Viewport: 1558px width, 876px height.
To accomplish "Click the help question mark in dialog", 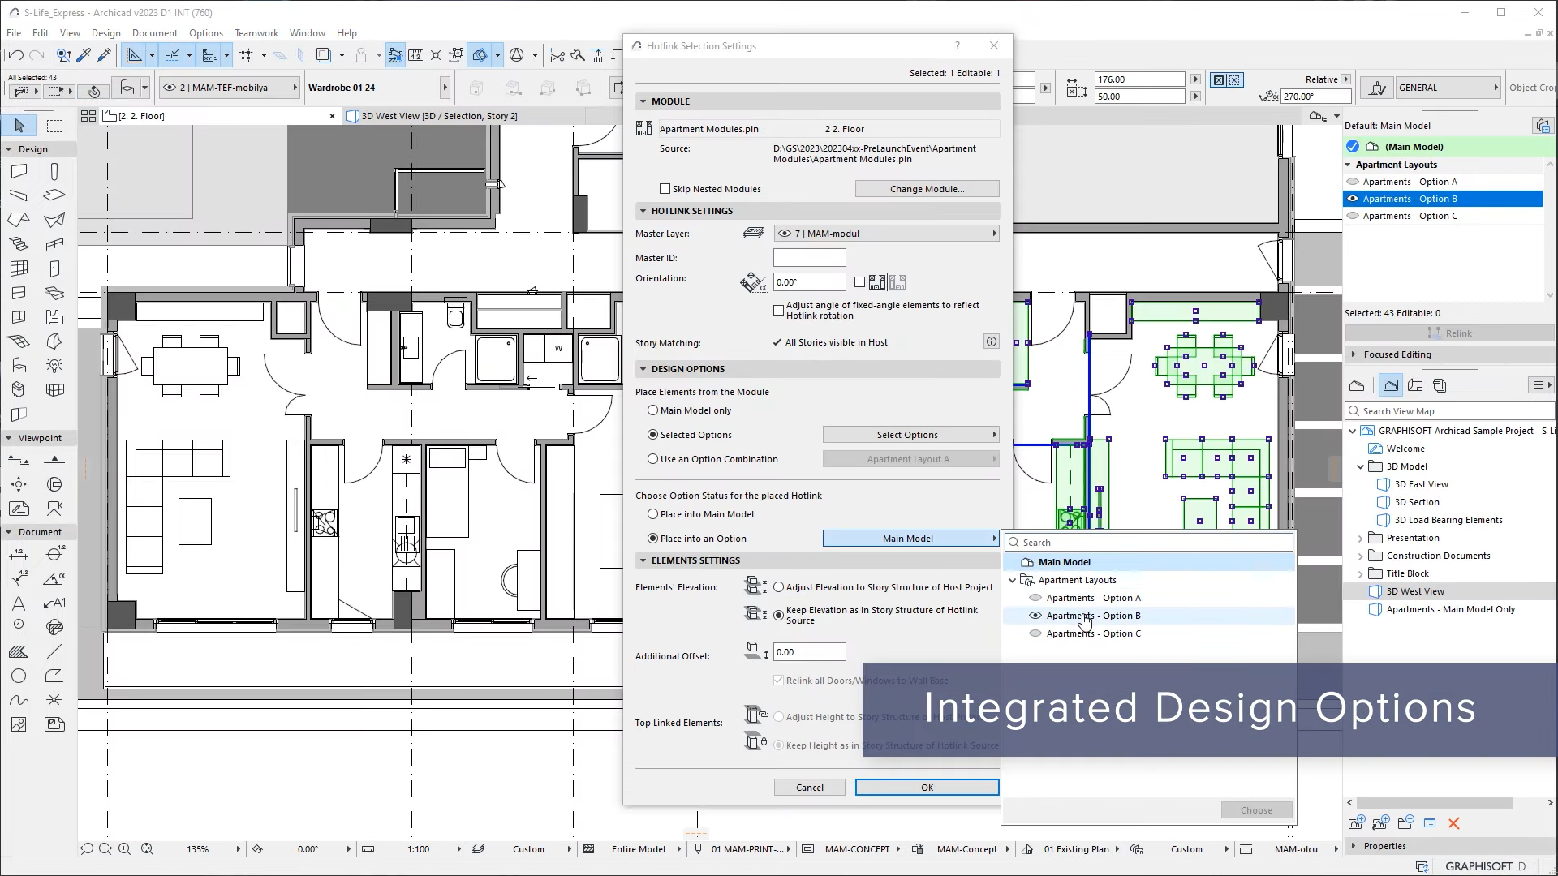I will point(958,46).
